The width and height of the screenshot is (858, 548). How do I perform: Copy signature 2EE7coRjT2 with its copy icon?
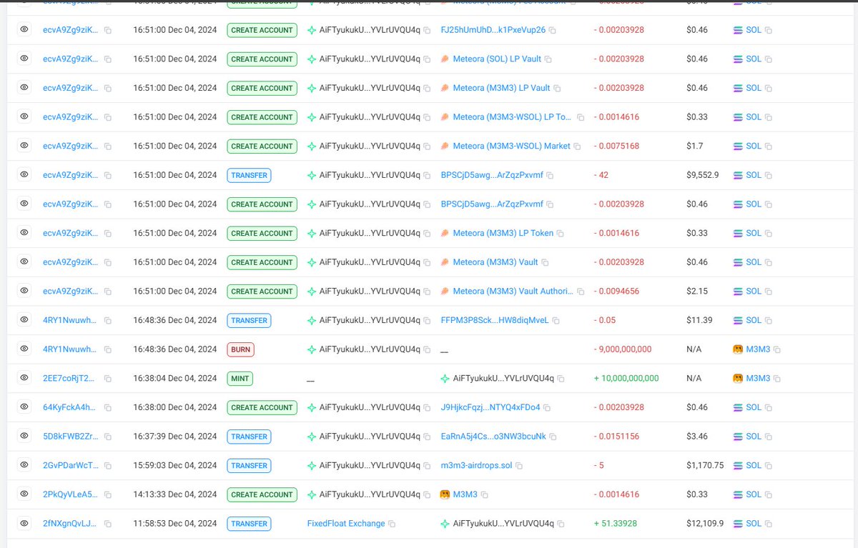107,379
